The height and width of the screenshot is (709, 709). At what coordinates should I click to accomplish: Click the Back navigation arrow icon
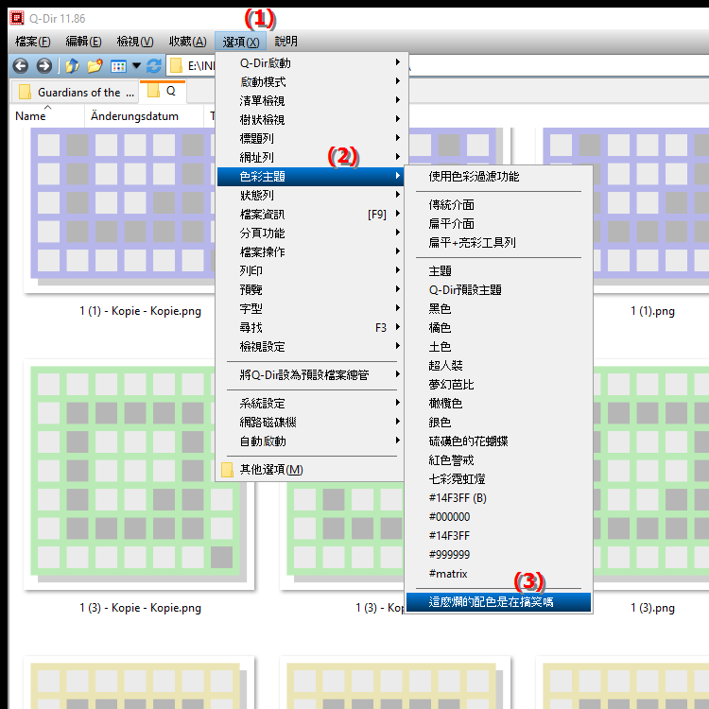click(21, 66)
